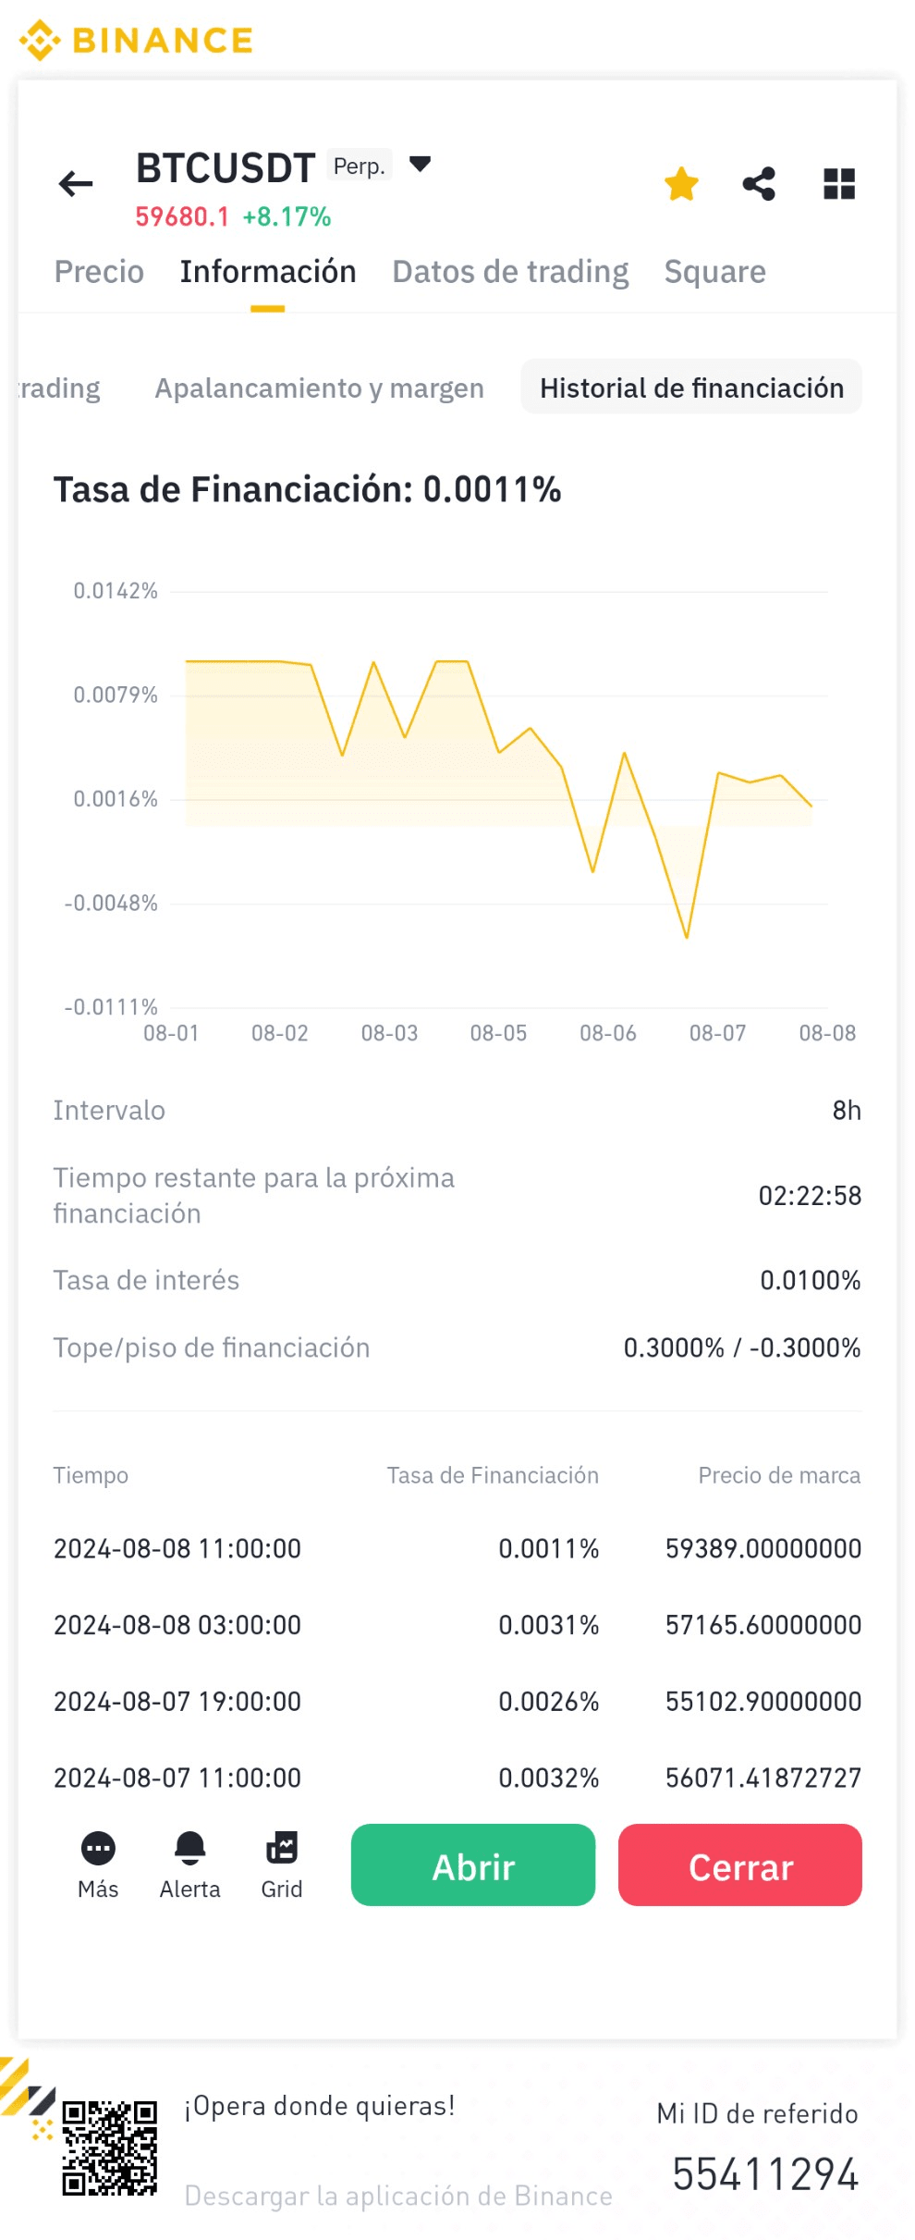Image resolution: width=915 pixels, height=2240 pixels.
Task: Switch to the Precio tab
Action: 99,272
